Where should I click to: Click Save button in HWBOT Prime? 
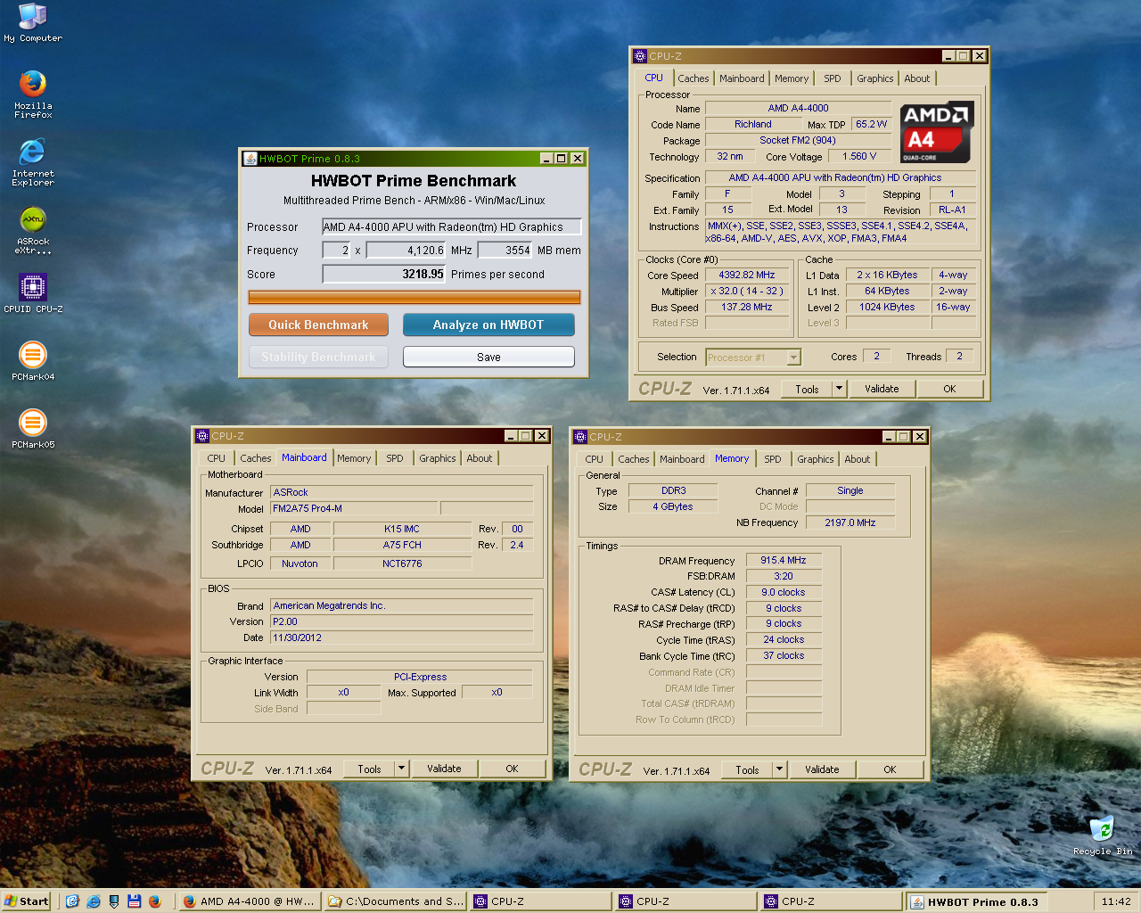pyautogui.click(x=488, y=357)
